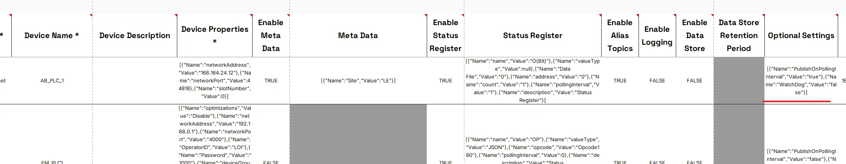Viewport: 846px width, 164px height.
Task: Select the Enable Meta Data header
Action: tap(271, 35)
